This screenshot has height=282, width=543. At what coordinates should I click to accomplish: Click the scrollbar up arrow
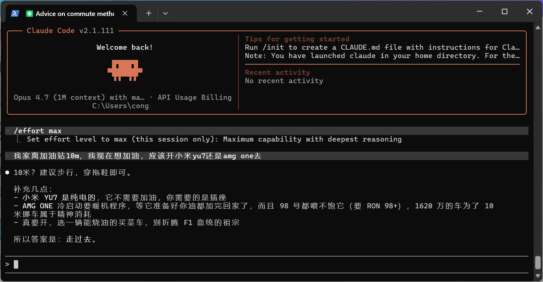click(538, 28)
